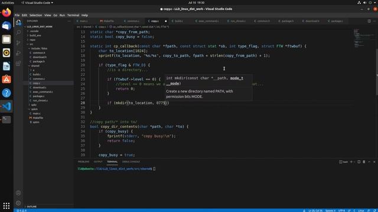378x212 pixels.
Task: Open run_chroot.c in the explorer tree
Action: pos(48,101)
